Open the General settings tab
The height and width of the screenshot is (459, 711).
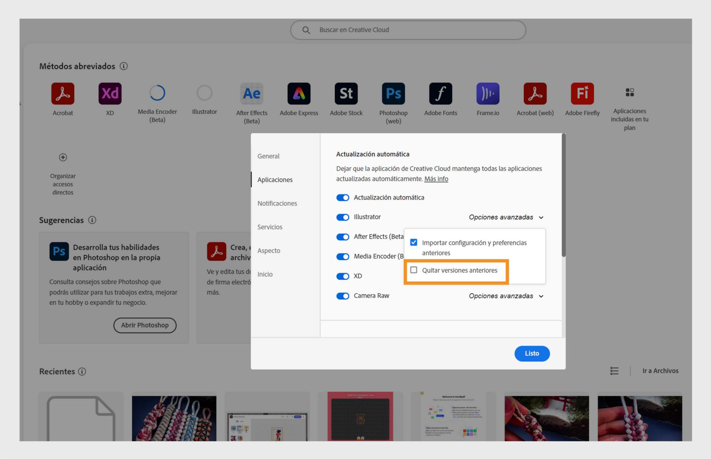point(268,156)
